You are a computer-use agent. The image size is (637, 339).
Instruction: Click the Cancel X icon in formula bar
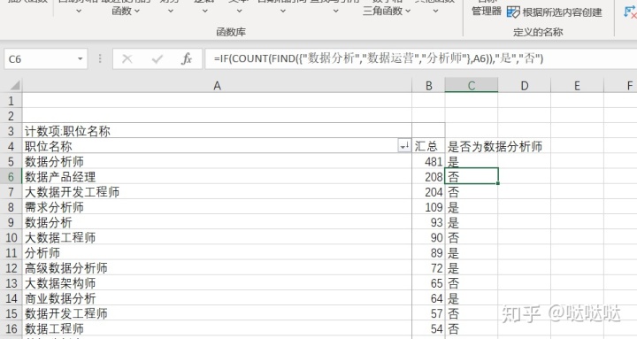(x=127, y=59)
